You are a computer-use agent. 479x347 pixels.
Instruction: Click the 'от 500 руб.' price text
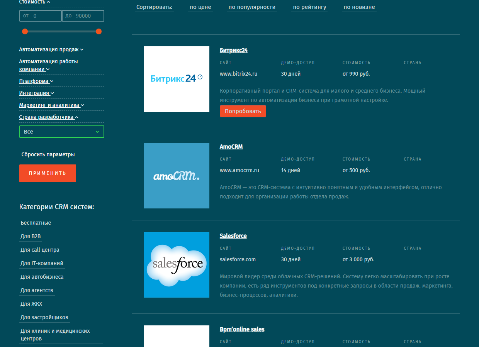[x=356, y=170]
